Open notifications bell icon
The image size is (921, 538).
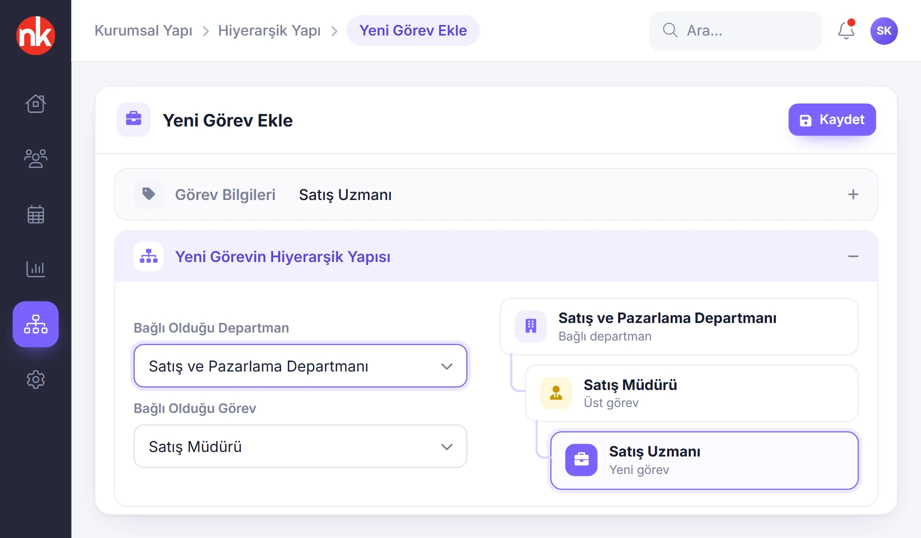click(x=846, y=30)
